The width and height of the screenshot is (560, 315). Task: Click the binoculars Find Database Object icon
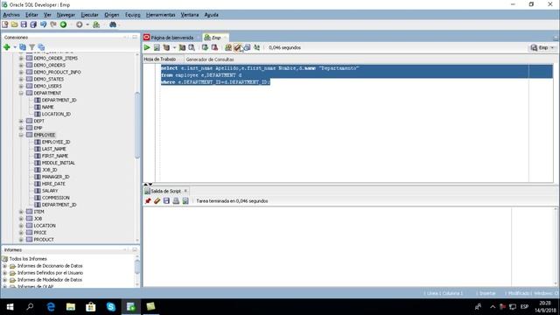point(113,24)
